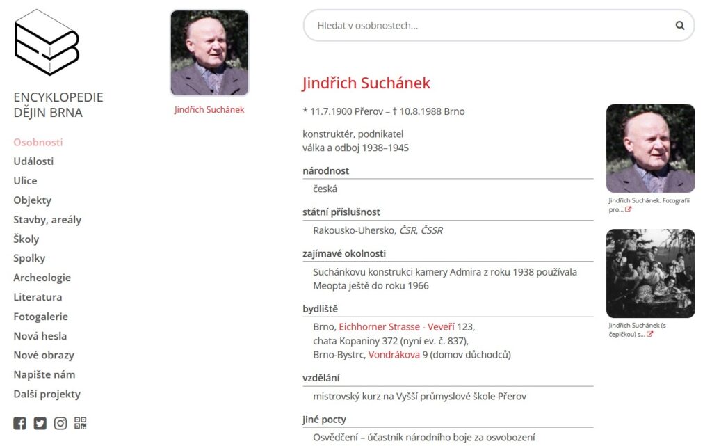712x446 pixels.
Task: Open the Facebook icon link
Action: pyautogui.click(x=20, y=423)
